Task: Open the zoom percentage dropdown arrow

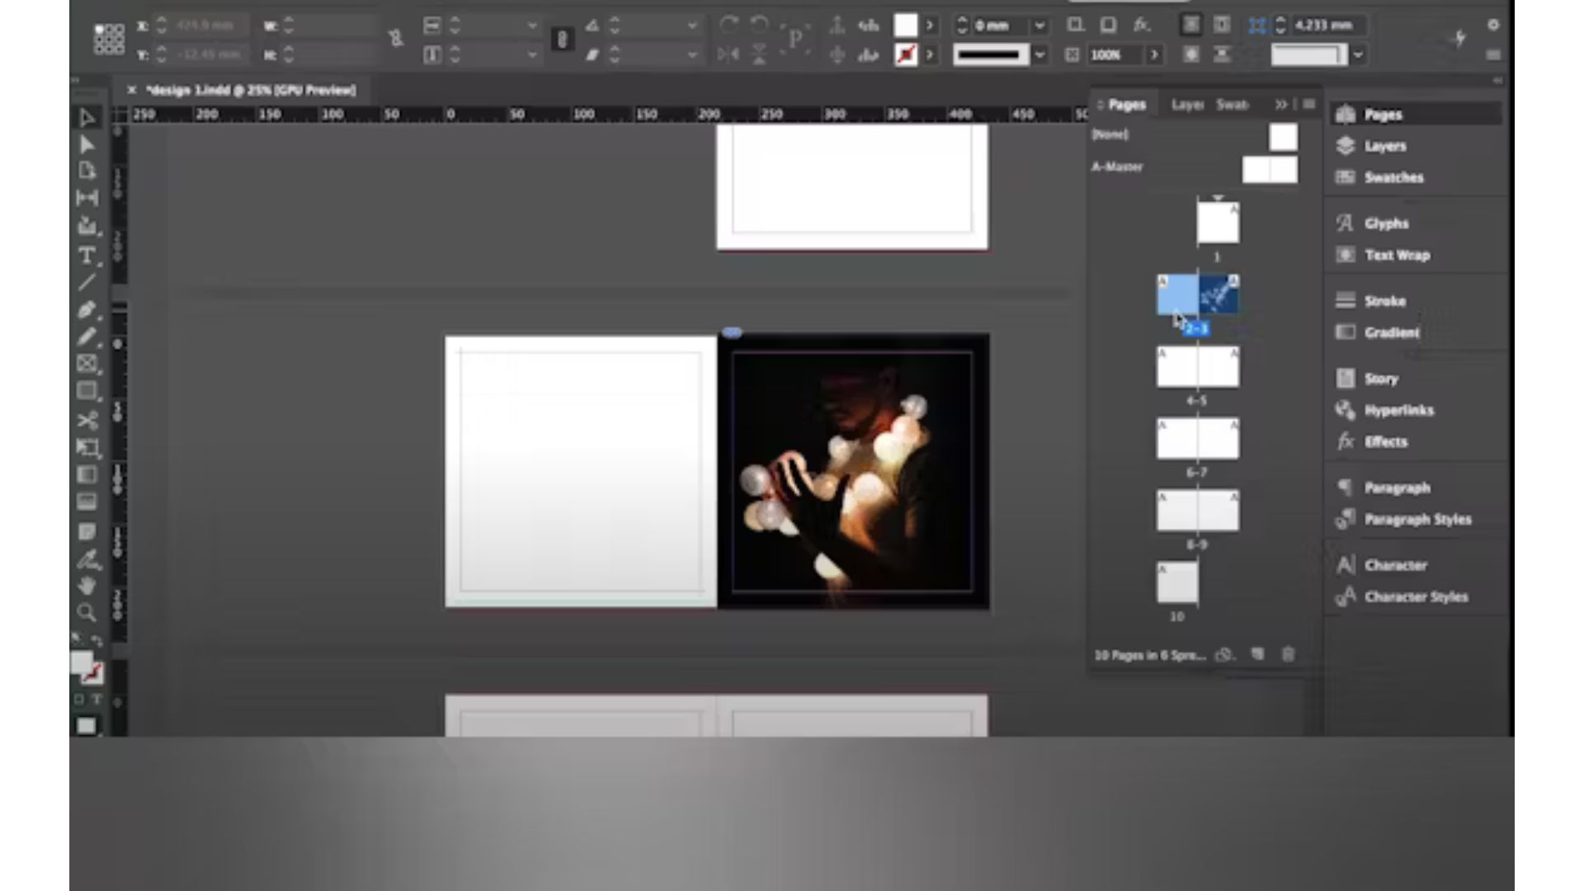Action: tap(1154, 54)
